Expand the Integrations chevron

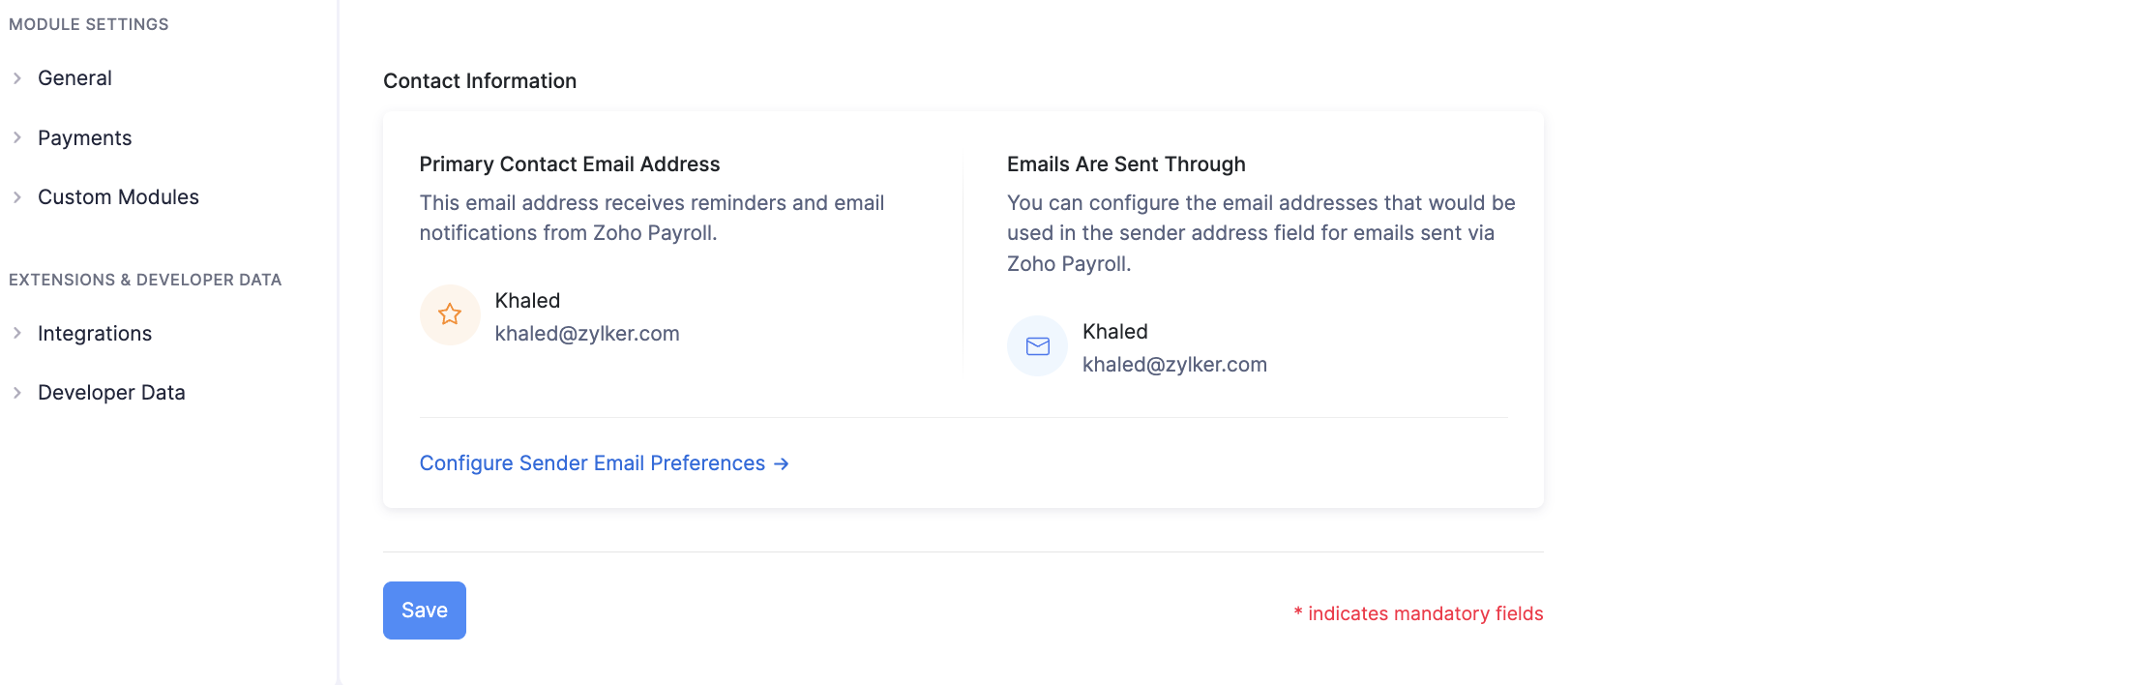click(17, 334)
